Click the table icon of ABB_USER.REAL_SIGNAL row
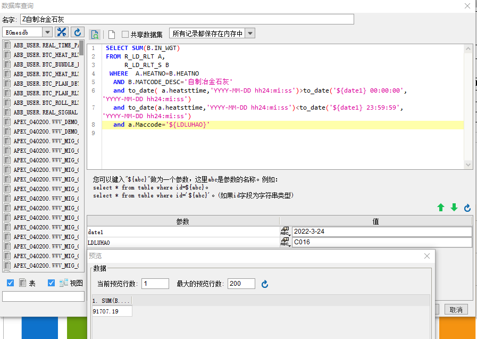The image size is (477, 339). point(7,112)
